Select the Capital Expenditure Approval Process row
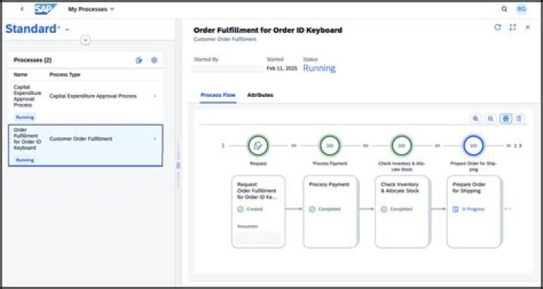The height and width of the screenshot is (289, 543). [85, 102]
